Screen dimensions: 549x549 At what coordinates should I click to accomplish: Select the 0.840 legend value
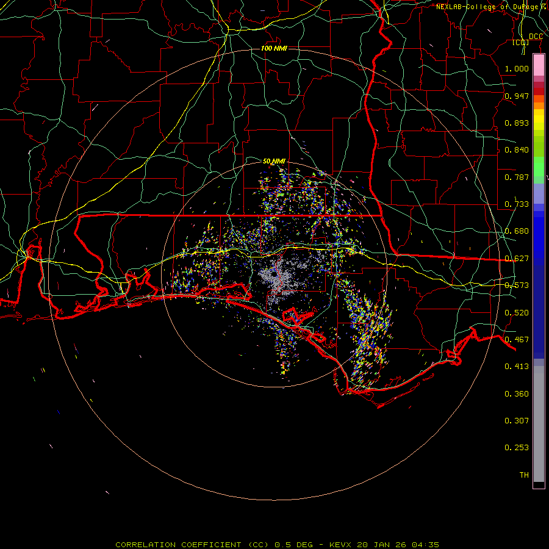517,150
